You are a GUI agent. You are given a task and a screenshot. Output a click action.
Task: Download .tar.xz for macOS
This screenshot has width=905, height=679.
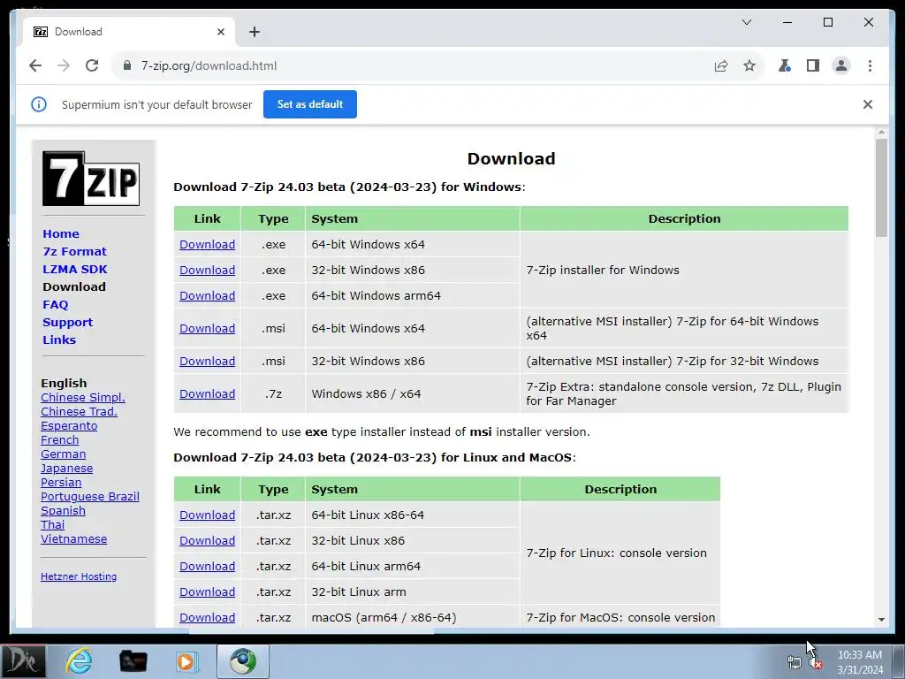pyautogui.click(x=207, y=617)
